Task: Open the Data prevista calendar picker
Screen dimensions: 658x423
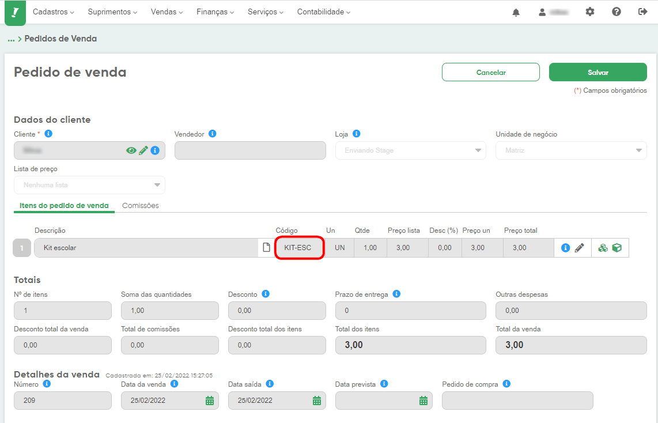Action: (x=423, y=401)
